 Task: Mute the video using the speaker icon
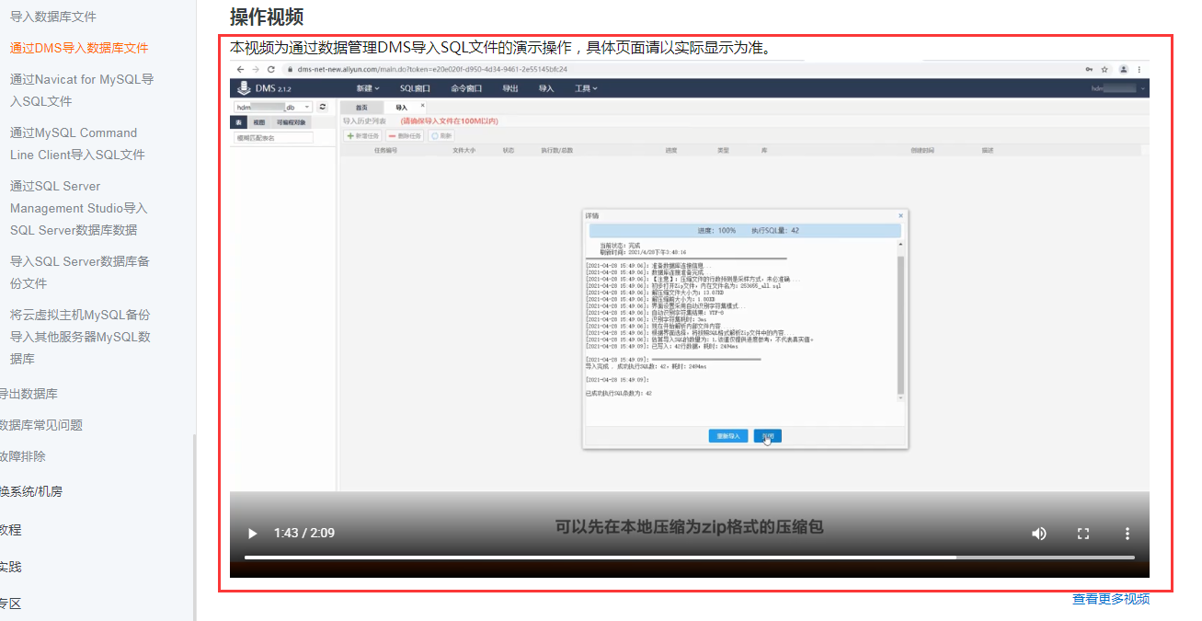(1039, 534)
